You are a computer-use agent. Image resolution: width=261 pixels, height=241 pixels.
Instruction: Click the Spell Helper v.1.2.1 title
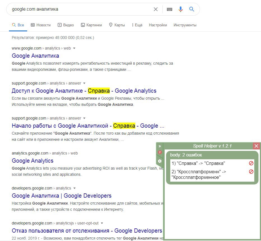(x=212, y=146)
